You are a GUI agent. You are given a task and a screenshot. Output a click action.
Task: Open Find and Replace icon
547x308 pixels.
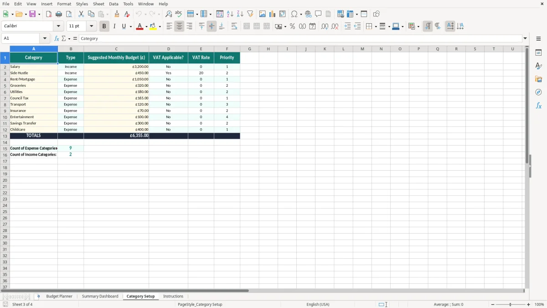tap(169, 14)
